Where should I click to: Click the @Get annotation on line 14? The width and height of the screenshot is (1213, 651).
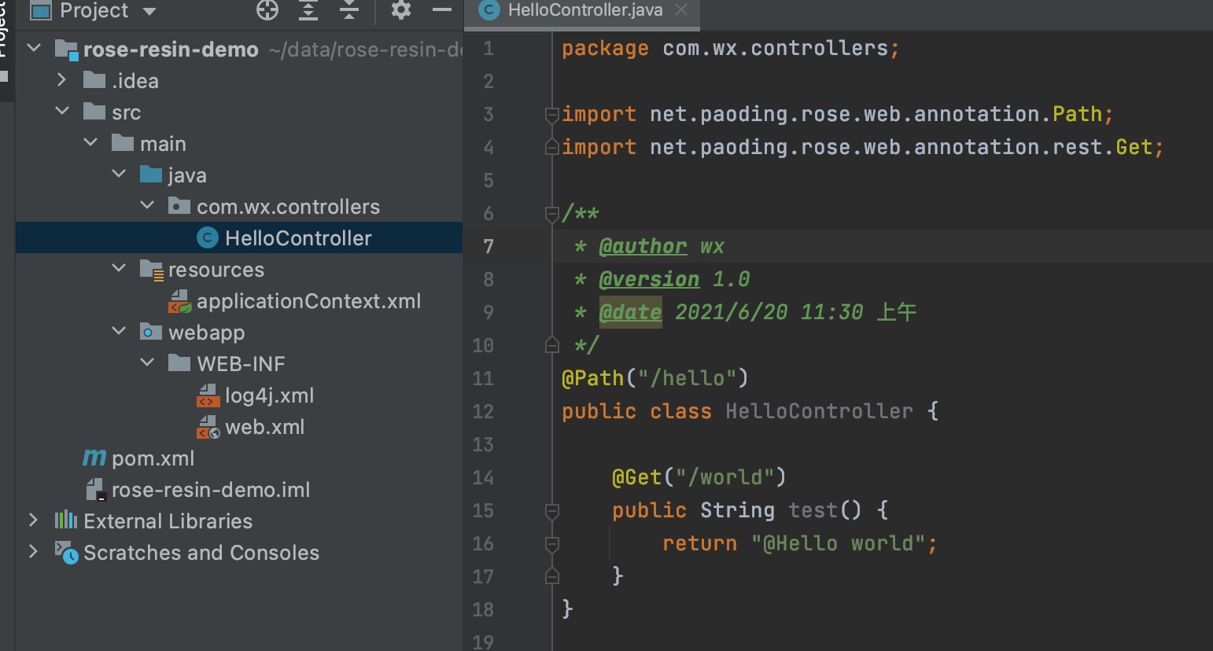[x=636, y=477]
